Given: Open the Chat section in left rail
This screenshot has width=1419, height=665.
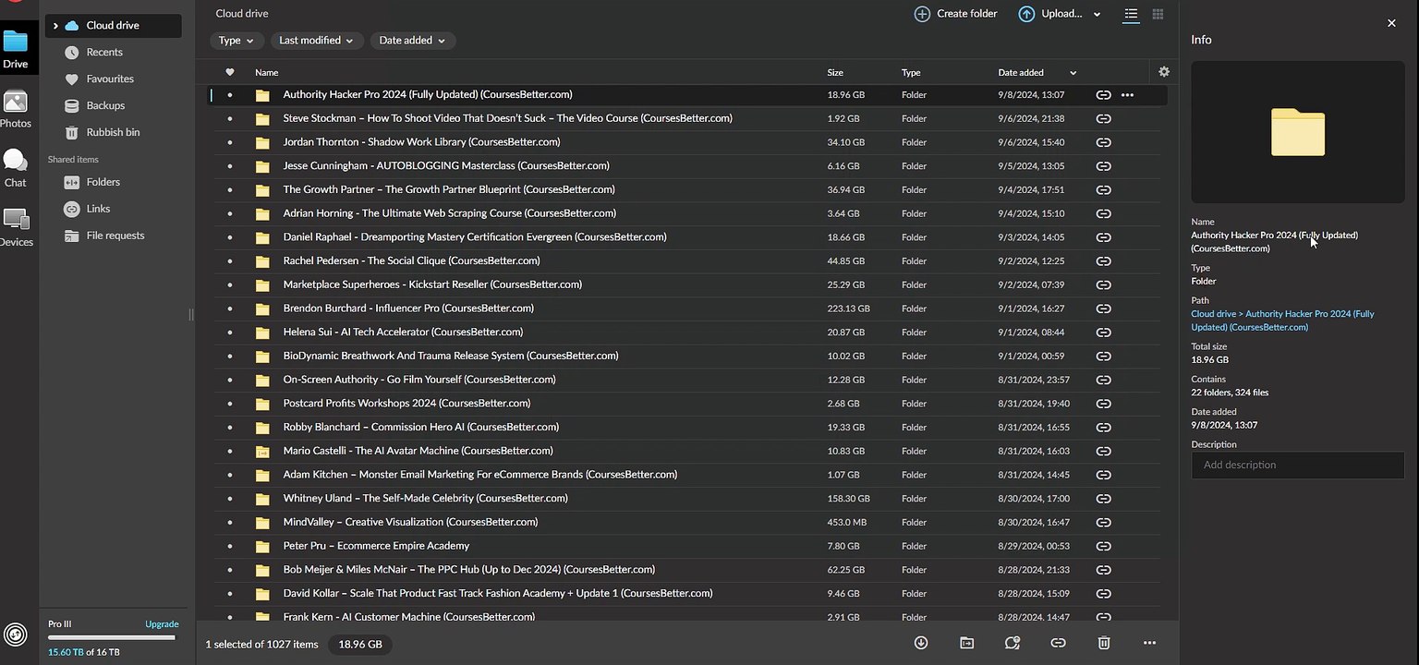Looking at the screenshot, I should point(16,168).
